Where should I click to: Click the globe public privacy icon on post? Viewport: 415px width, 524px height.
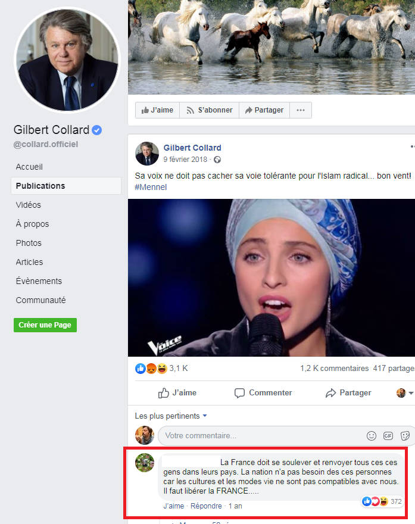(217, 160)
